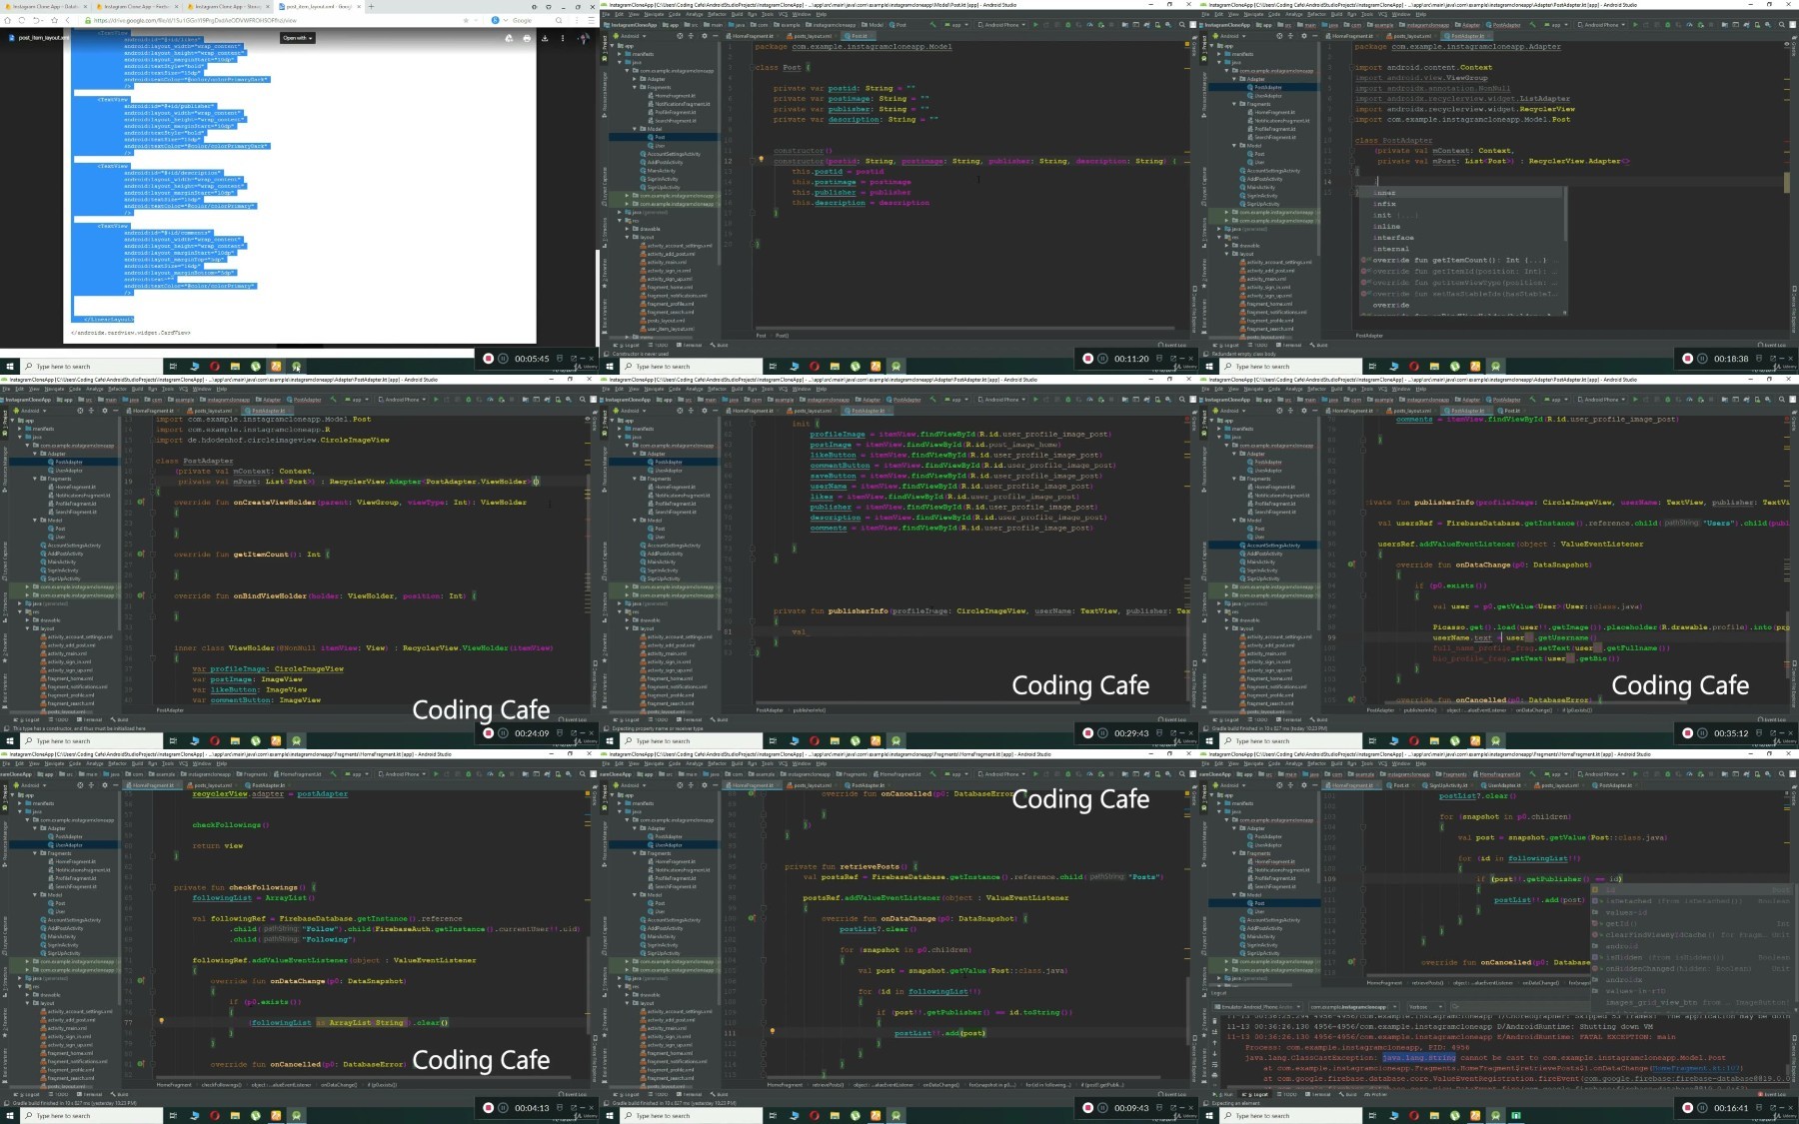Click the browser search magnifier icon in 00:05:45 frame

pos(559,20)
